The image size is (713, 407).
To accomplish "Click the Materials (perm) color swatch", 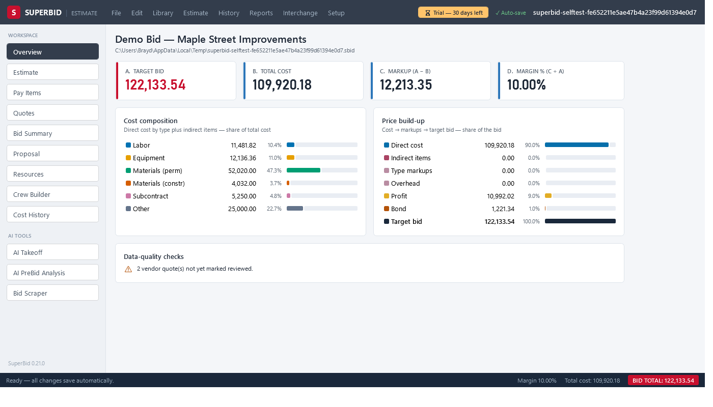I will tap(128, 170).
